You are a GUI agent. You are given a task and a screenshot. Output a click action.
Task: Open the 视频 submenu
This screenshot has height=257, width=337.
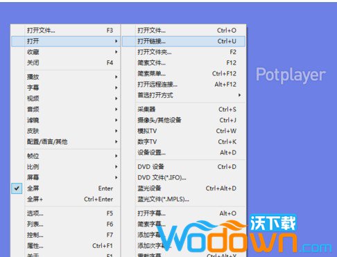tap(66, 98)
